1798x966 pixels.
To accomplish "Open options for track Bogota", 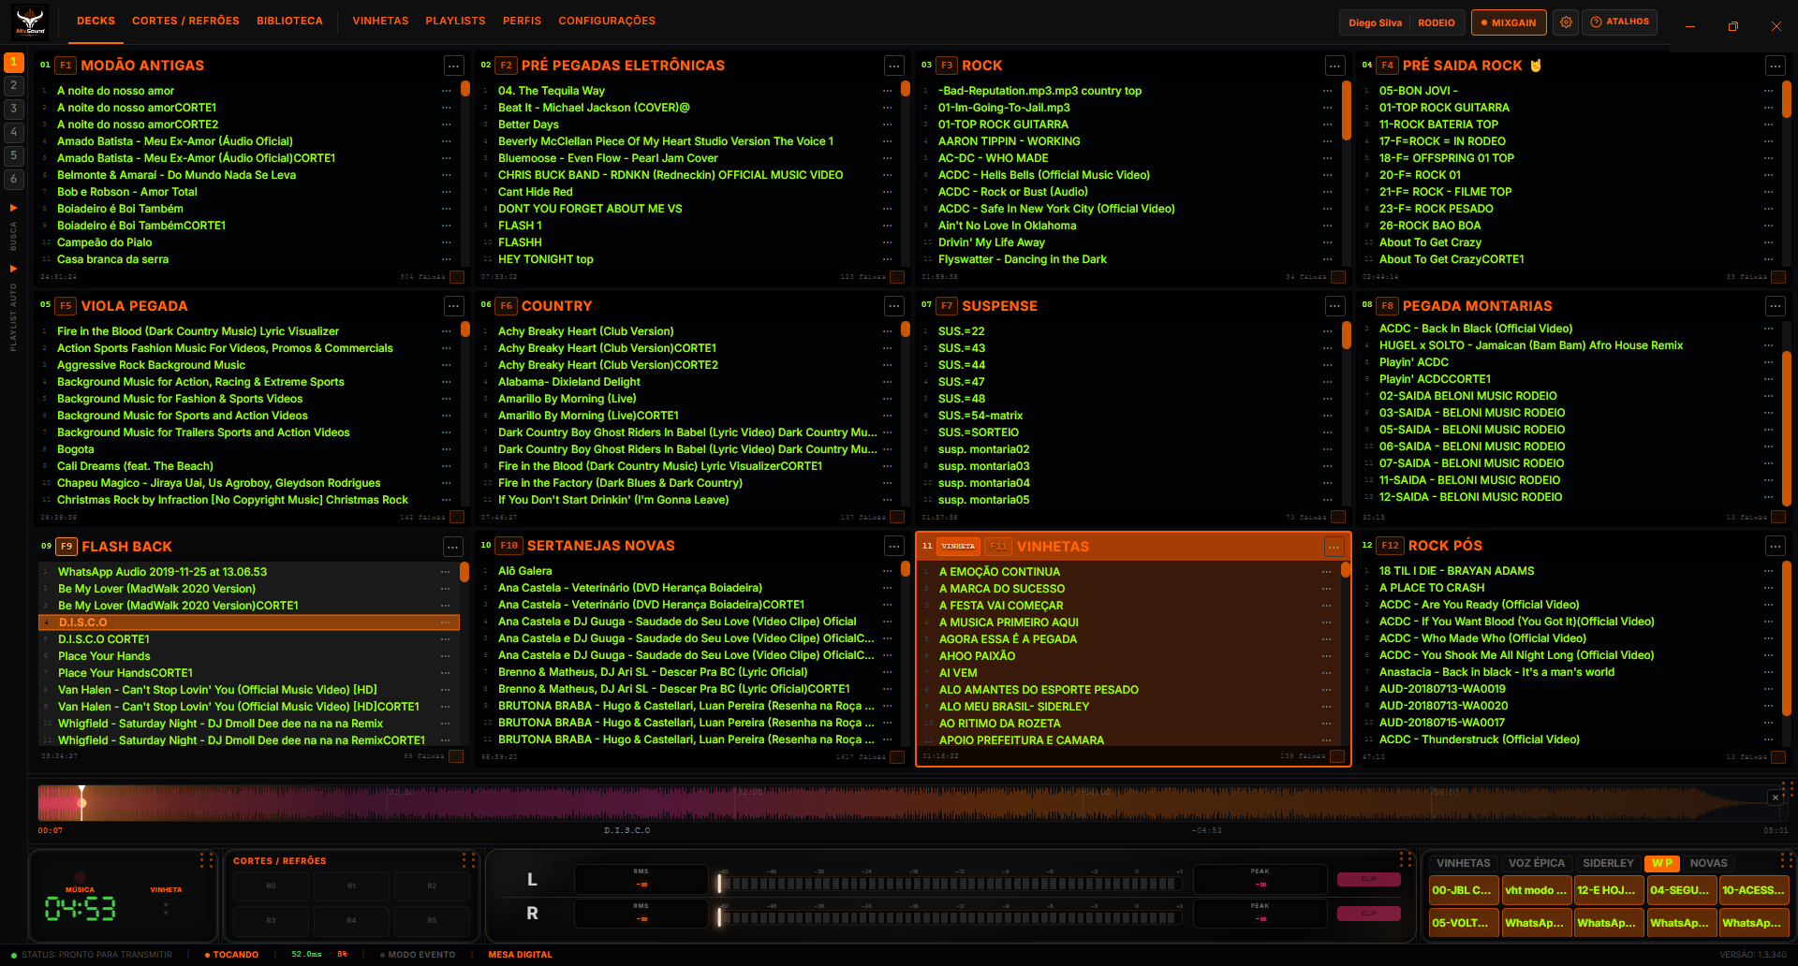I will pyautogui.click(x=446, y=449).
